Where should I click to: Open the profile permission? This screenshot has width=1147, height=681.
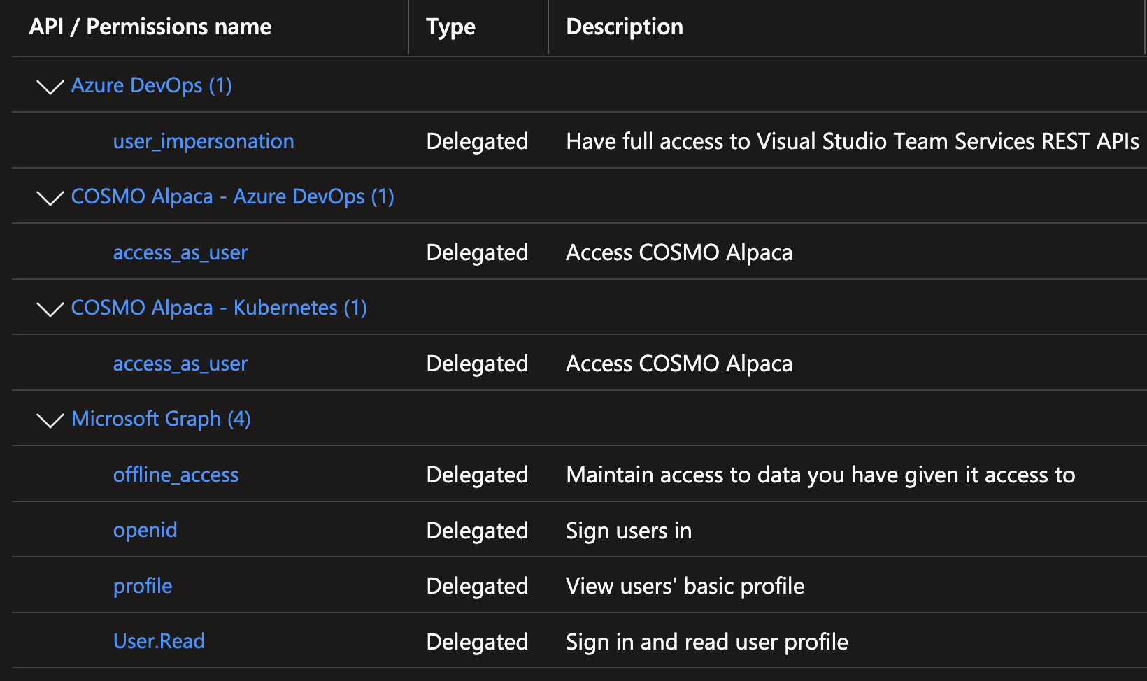coord(143,585)
